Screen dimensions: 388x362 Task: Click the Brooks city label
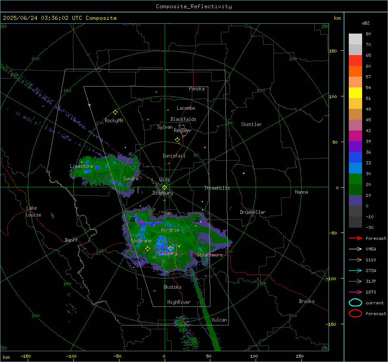point(307,301)
